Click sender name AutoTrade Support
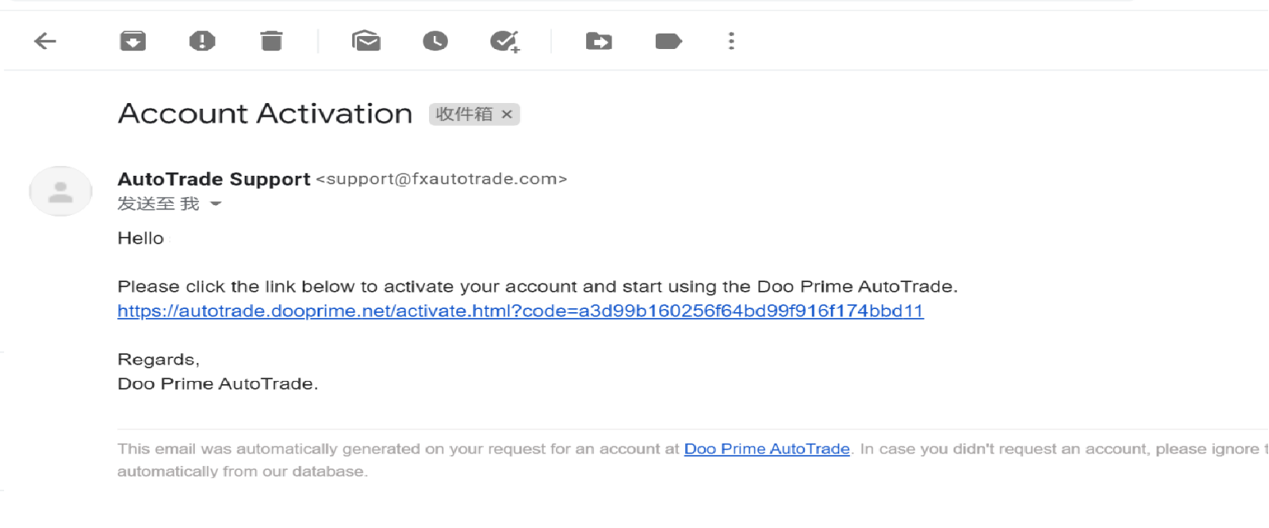 [214, 179]
